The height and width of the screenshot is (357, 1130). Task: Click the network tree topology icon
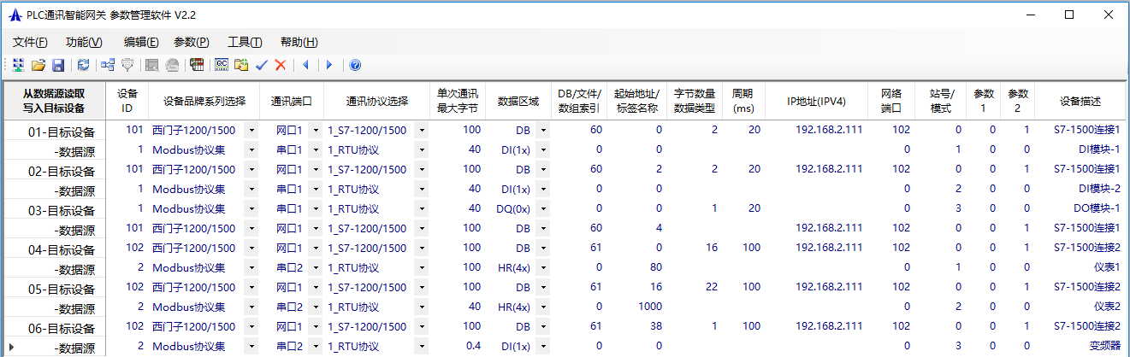pos(108,65)
